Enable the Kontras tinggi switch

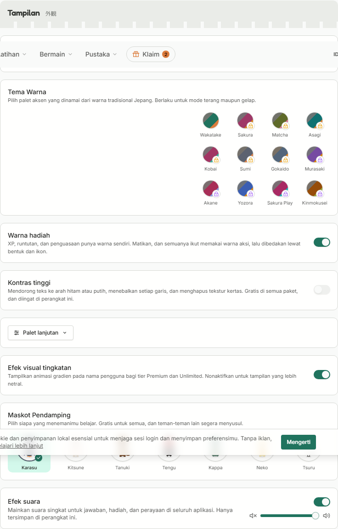[x=322, y=290]
